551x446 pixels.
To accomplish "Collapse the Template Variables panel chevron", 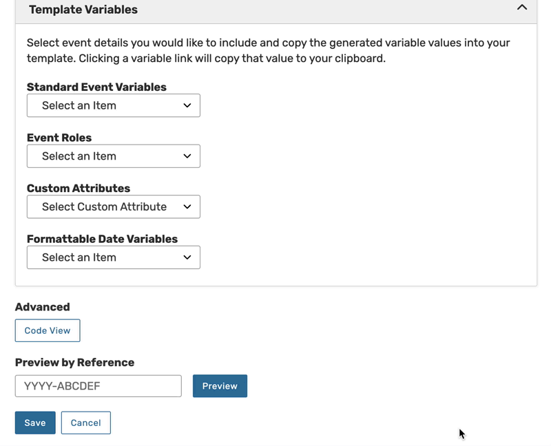I will pos(522,8).
